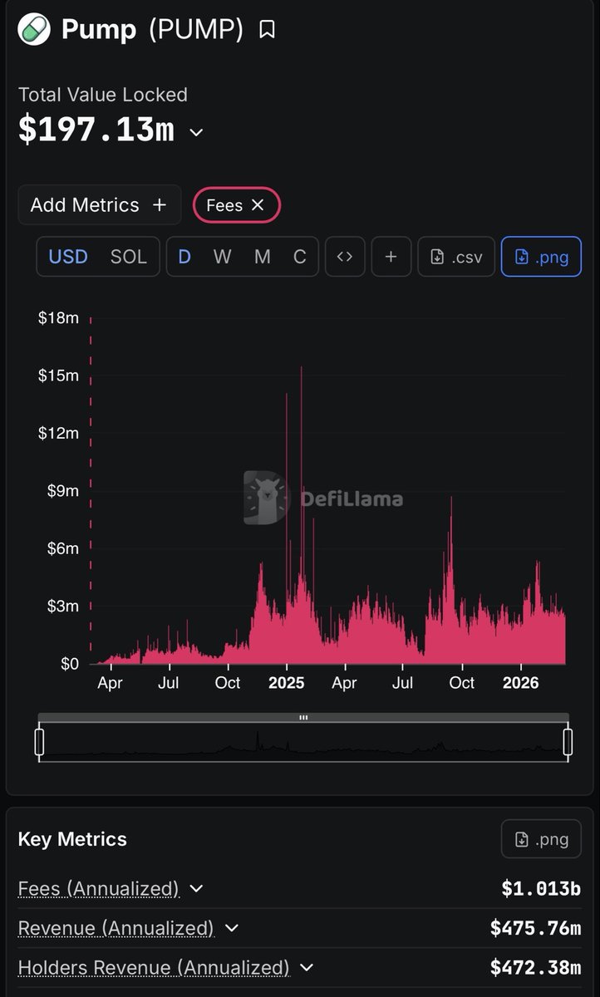Image resolution: width=600 pixels, height=997 pixels.
Task: Open the embed code icon
Action: (x=345, y=257)
